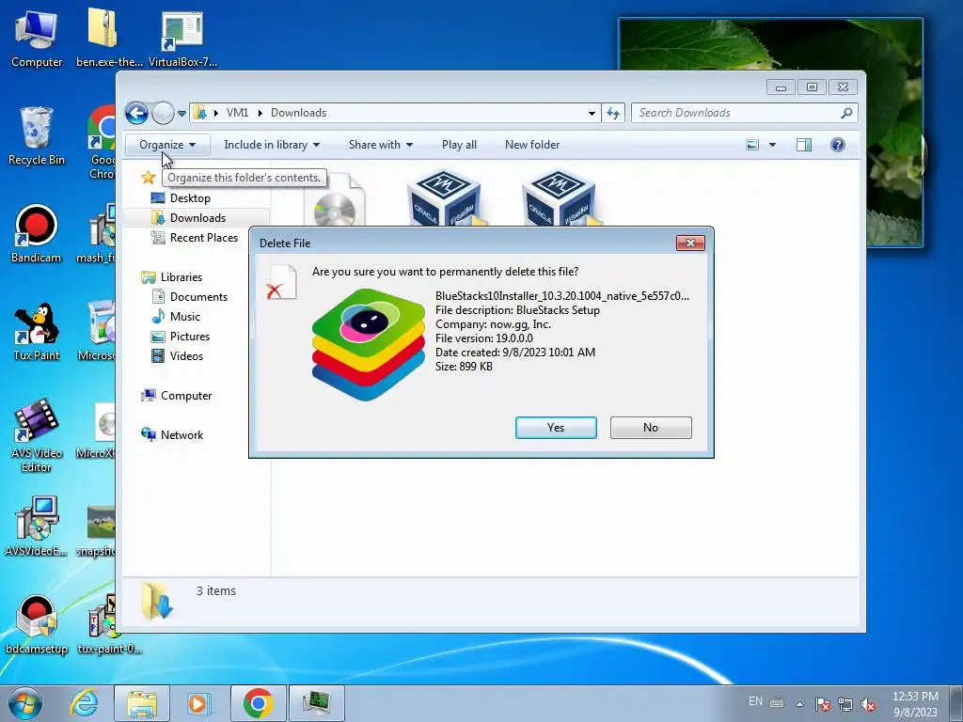Select tux-paint installer desktop icon
This screenshot has height=722, width=963.
point(109,625)
